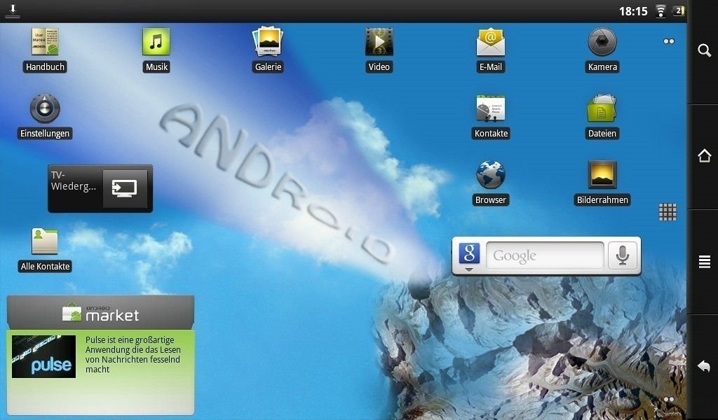Tap the bottom-right home screen page dots
The height and width of the screenshot is (420, 718).
(669, 400)
